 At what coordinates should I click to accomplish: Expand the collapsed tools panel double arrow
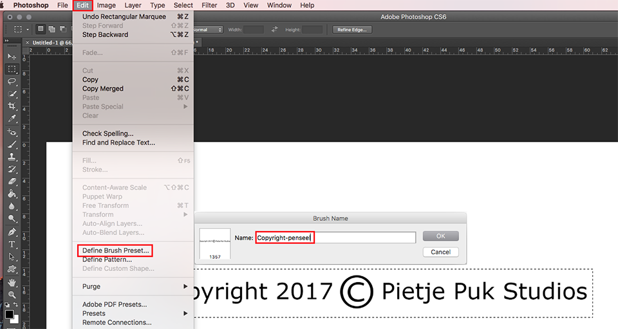pos(6,41)
